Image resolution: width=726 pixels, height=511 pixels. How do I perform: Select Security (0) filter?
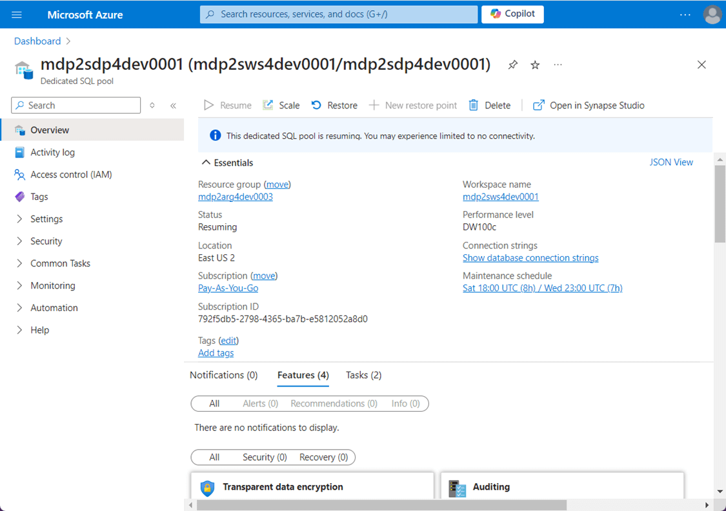tap(265, 457)
